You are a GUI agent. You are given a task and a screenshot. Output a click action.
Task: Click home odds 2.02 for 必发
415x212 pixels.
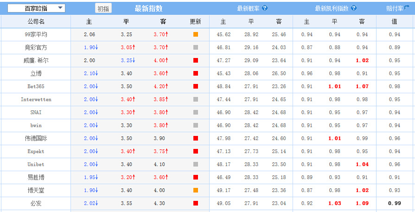[x=91, y=203]
